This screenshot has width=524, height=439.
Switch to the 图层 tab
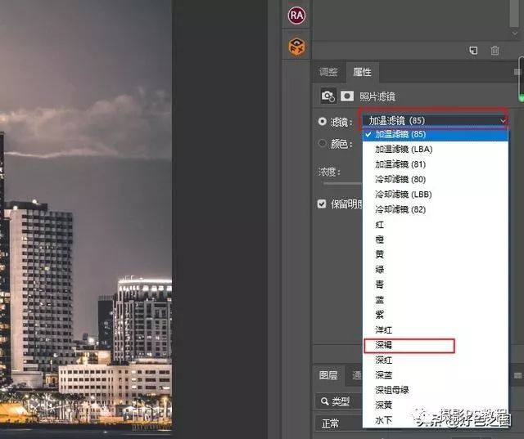(x=328, y=376)
